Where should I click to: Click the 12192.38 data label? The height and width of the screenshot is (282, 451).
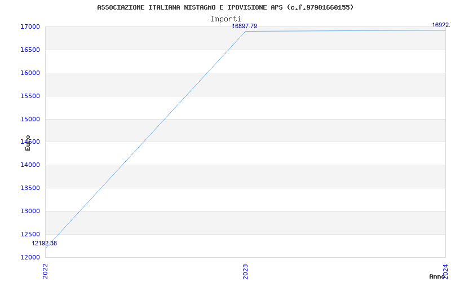pyautogui.click(x=45, y=243)
